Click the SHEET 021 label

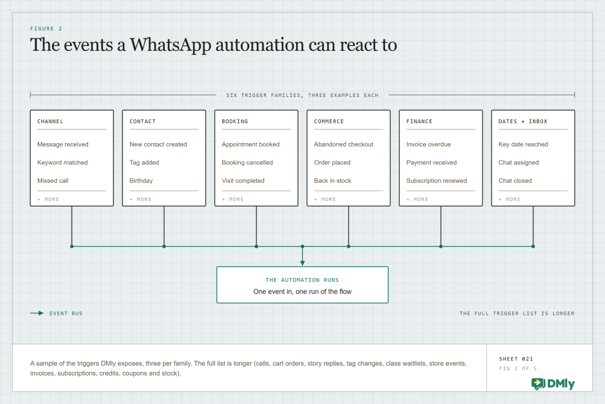pyautogui.click(x=516, y=359)
